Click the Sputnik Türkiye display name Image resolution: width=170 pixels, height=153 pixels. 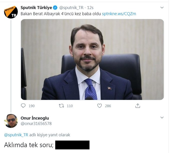(36, 8)
